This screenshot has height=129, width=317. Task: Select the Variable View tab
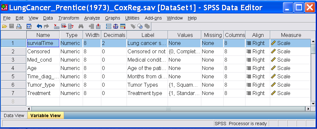[45, 116]
